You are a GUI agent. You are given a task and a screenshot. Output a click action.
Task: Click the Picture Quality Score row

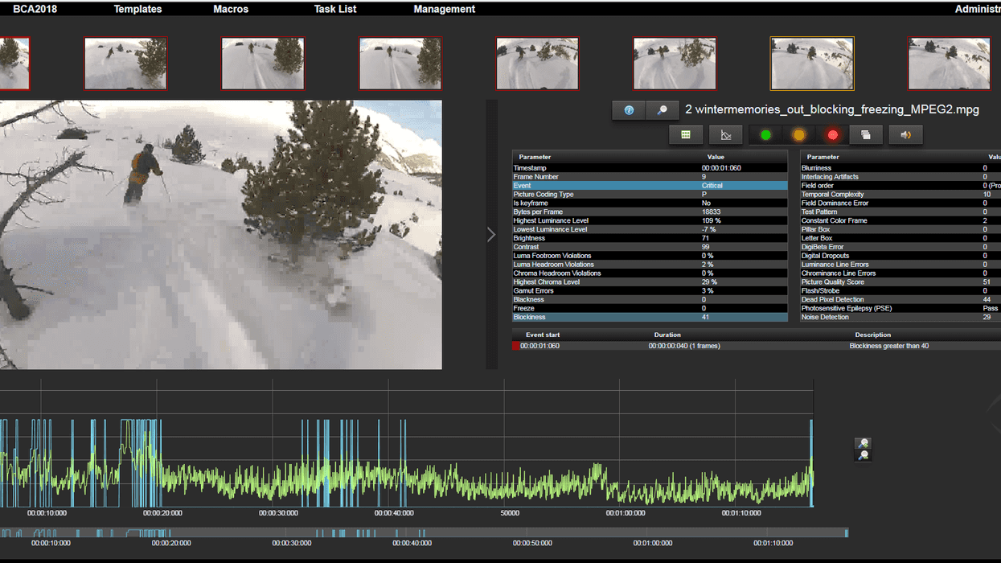(900, 282)
